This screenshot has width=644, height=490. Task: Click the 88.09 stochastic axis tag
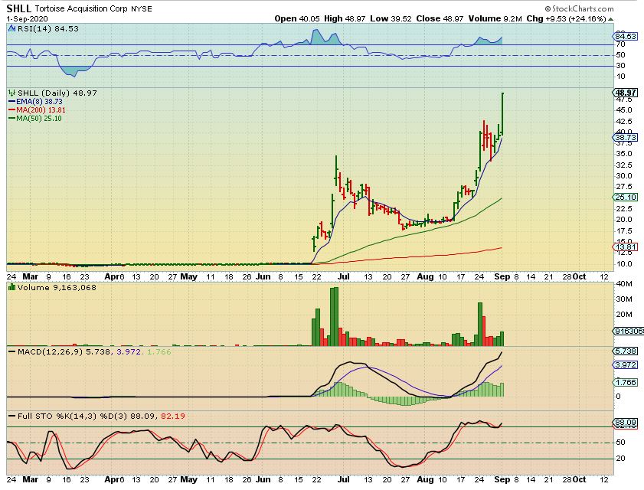click(x=626, y=422)
